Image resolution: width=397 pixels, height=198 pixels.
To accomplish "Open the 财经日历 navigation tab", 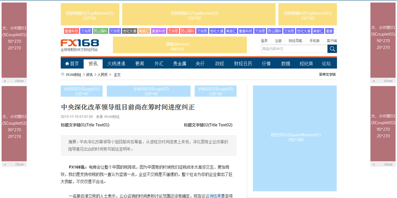I will (243, 64).
